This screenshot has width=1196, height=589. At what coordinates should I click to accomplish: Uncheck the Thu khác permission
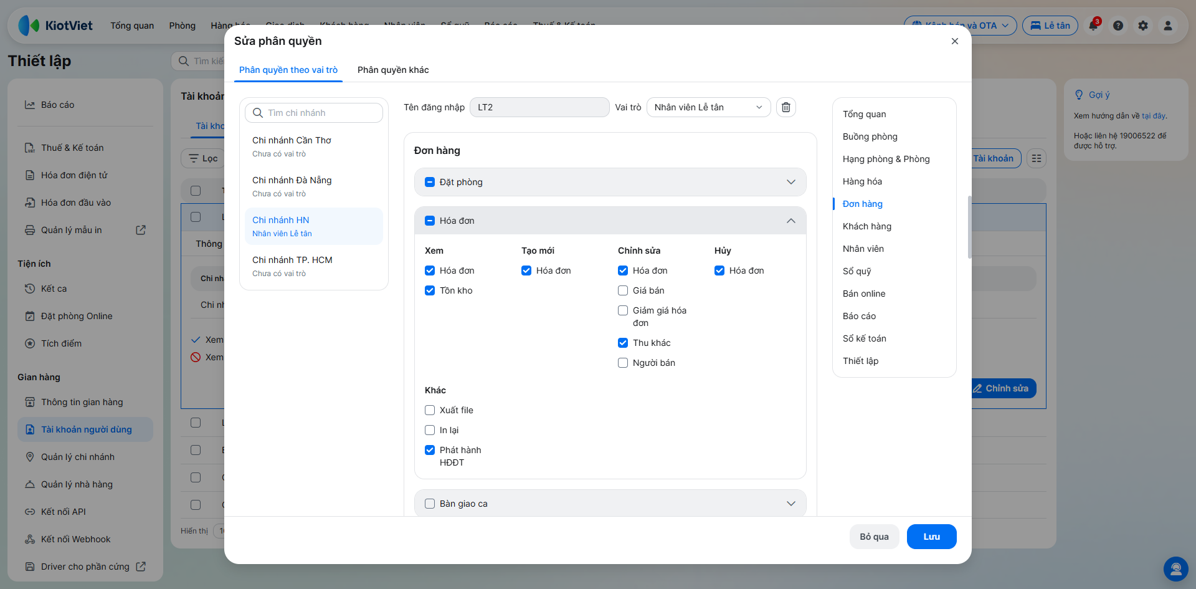623,343
